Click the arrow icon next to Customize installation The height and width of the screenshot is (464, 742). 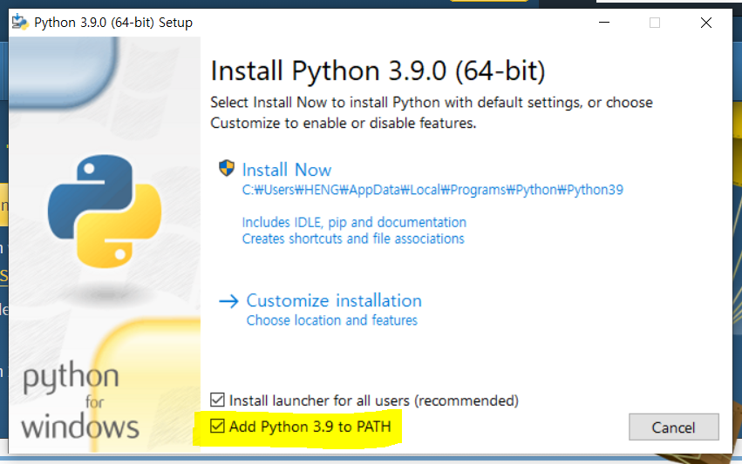(228, 301)
